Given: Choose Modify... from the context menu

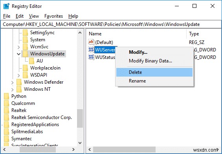Looking at the screenshot, I should click(154, 52).
